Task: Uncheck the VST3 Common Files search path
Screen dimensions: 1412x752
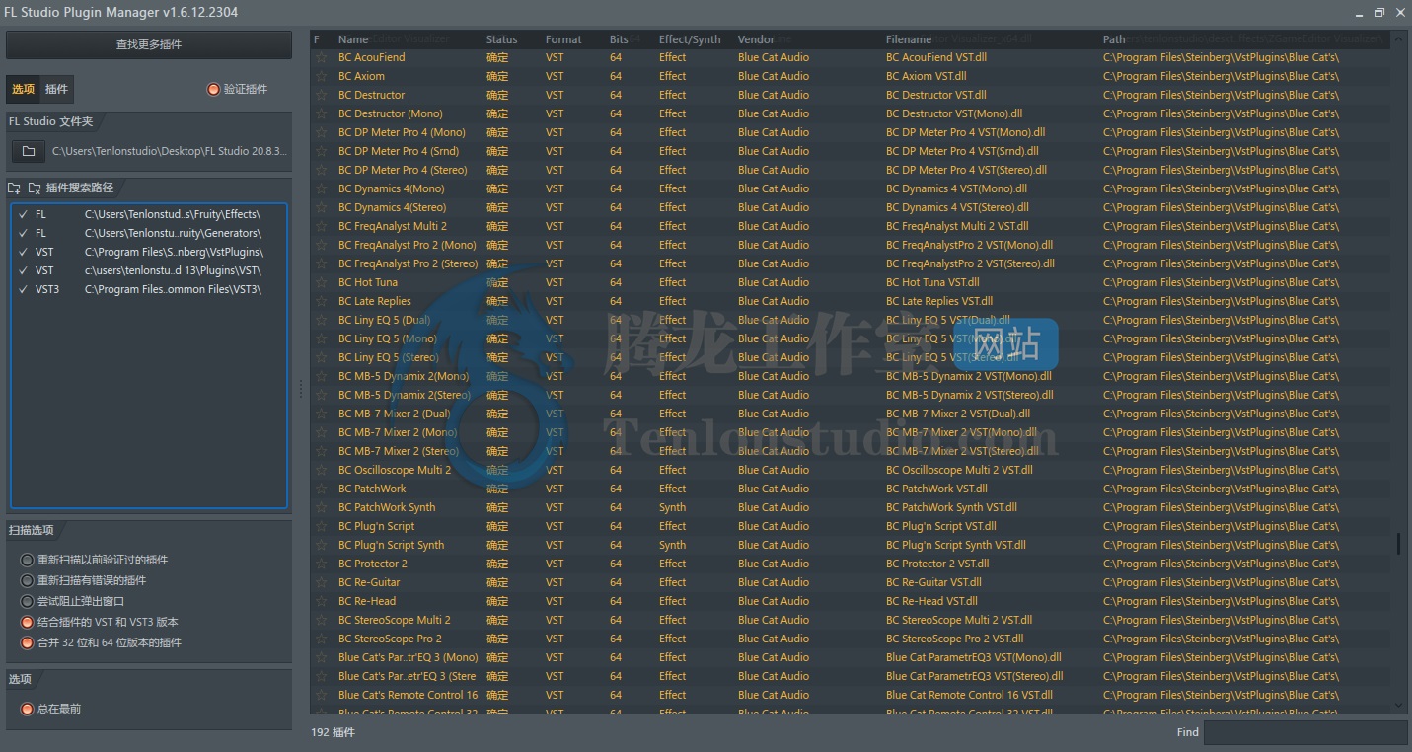Action: tap(22, 289)
